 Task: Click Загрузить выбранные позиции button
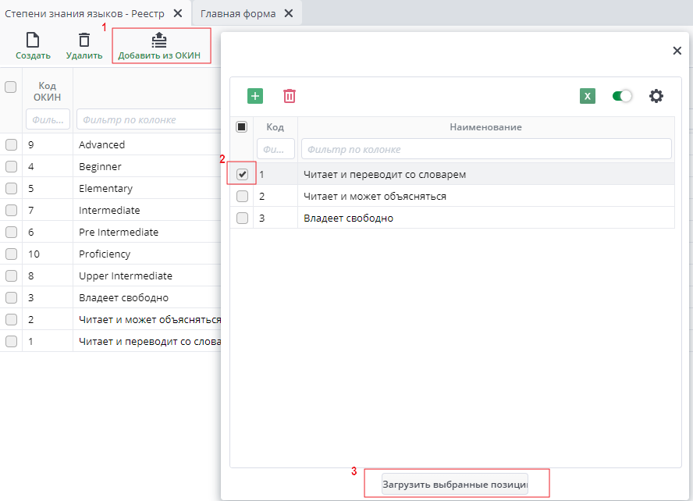click(x=455, y=485)
